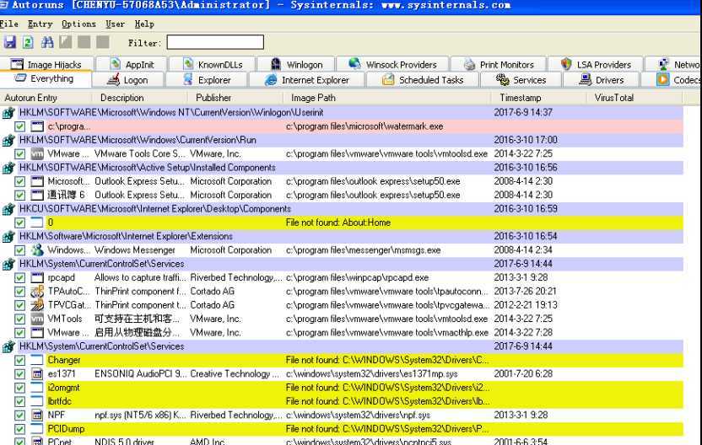Select the HKLM Winlogon\Userinit registry key row
702x445 pixels.
tap(351, 113)
